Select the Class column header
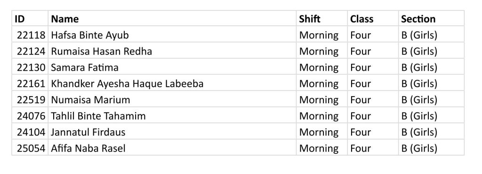 click(373, 18)
